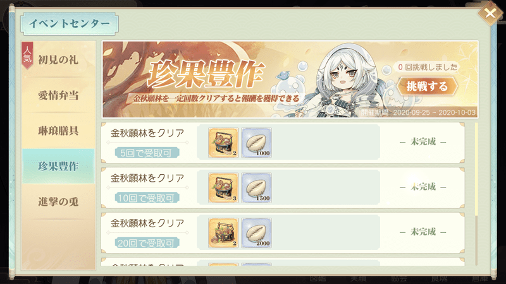Click the 20回で受取可 label

click(x=147, y=243)
